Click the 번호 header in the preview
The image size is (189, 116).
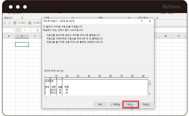point(47,87)
